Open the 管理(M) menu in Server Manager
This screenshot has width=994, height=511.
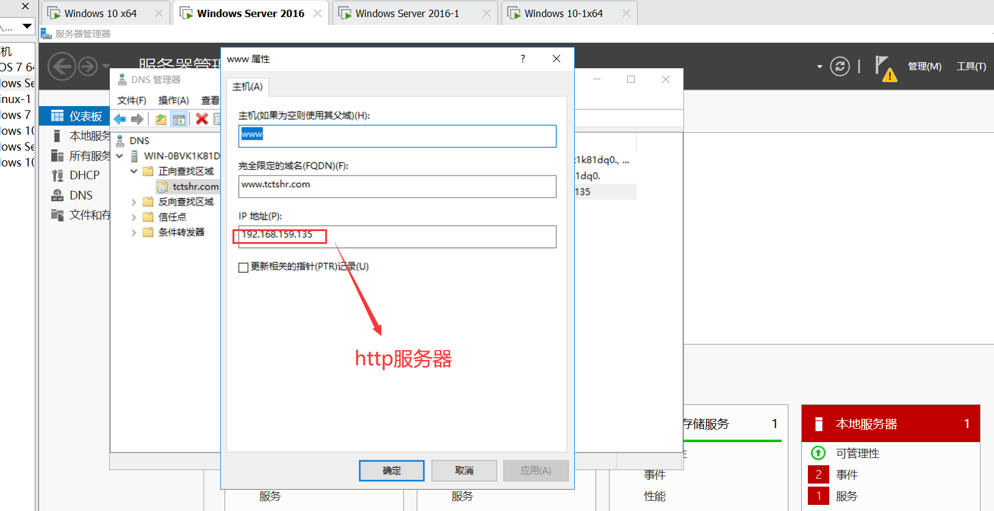tap(924, 66)
